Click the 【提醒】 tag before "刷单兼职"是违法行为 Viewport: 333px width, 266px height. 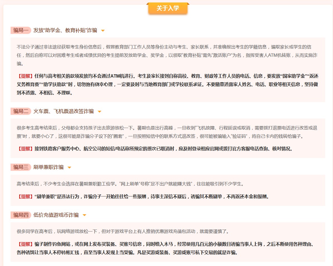pos(25,196)
